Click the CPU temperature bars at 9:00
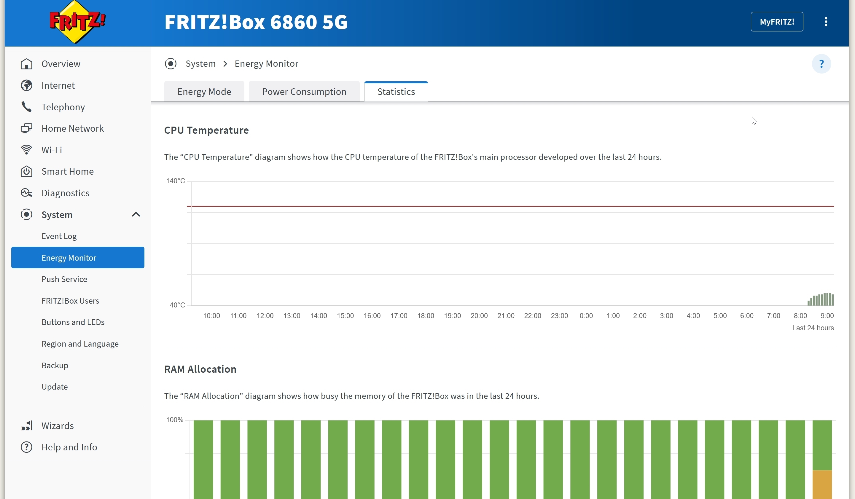This screenshot has height=499, width=855. [x=821, y=299]
